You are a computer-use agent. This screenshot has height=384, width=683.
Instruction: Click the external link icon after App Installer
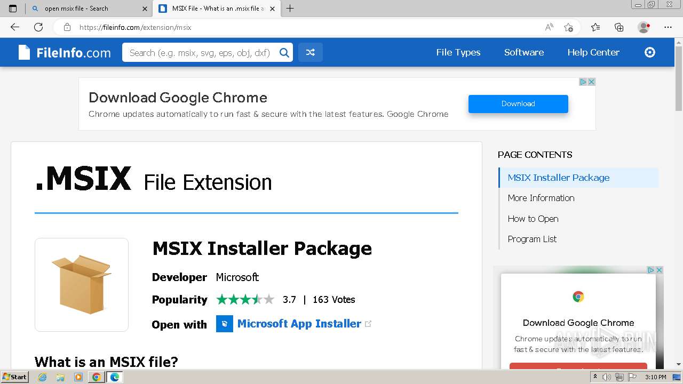[368, 324]
